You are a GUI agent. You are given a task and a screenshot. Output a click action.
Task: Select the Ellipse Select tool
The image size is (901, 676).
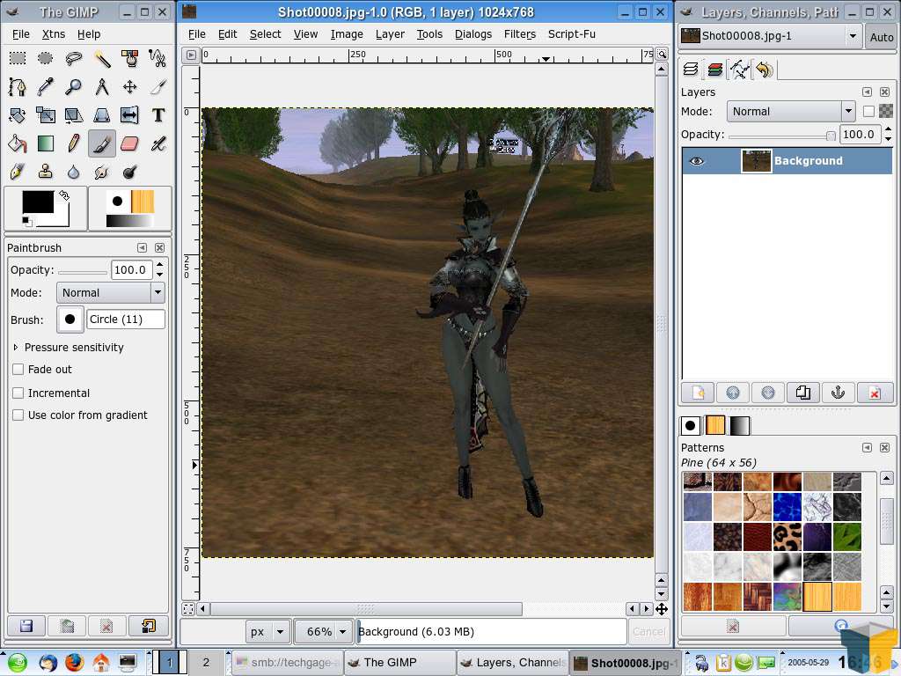pos(46,58)
